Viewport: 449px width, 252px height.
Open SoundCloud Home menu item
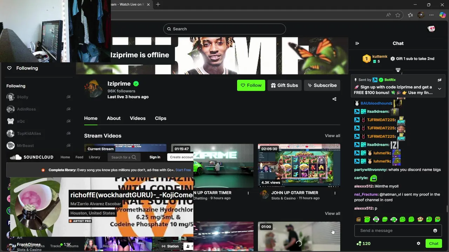65,157
